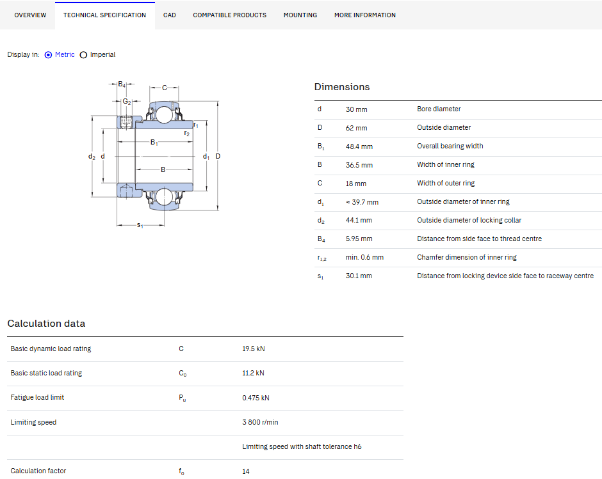Click the Fatigue load limit label
The width and height of the screenshot is (602, 479).
[x=37, y=397]
